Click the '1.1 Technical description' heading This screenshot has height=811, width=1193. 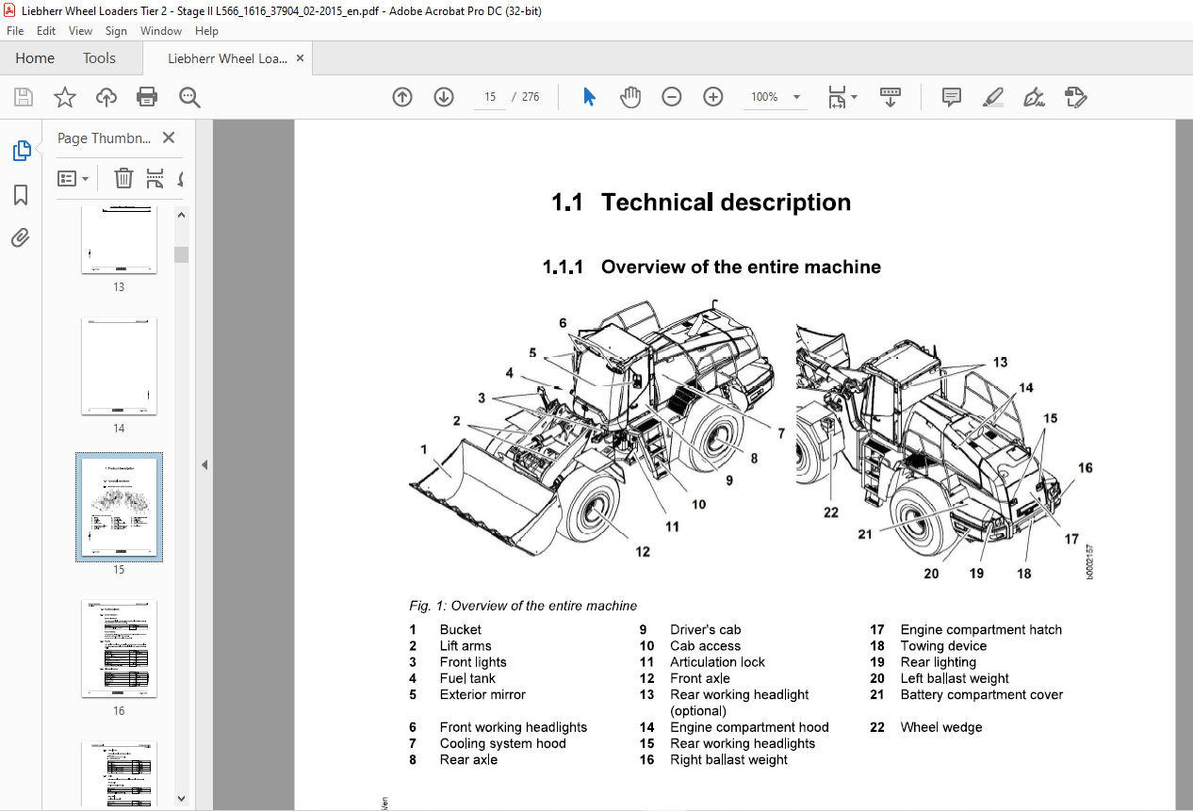tap(701, 203)
